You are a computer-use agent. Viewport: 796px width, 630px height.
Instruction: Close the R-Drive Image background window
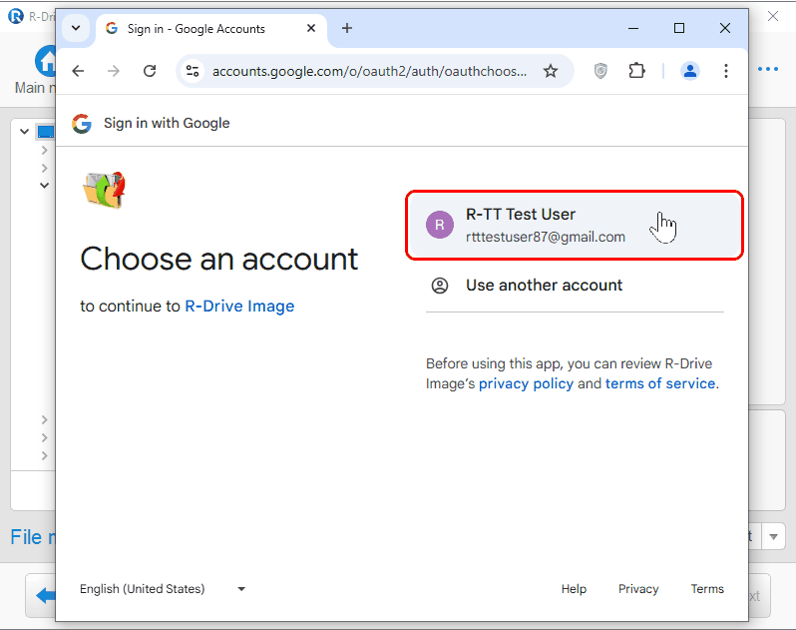click(773, 16)
